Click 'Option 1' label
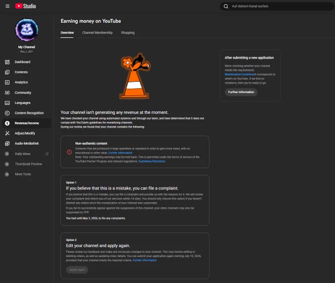 click(71, 182)
